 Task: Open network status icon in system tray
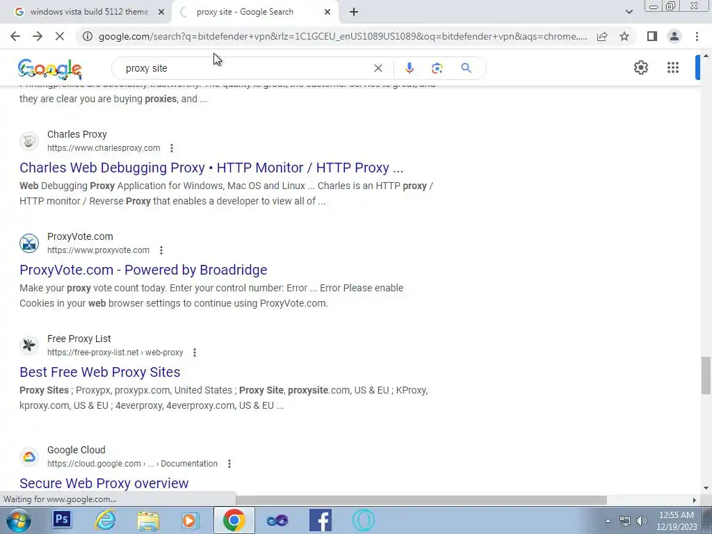[625, 521]
